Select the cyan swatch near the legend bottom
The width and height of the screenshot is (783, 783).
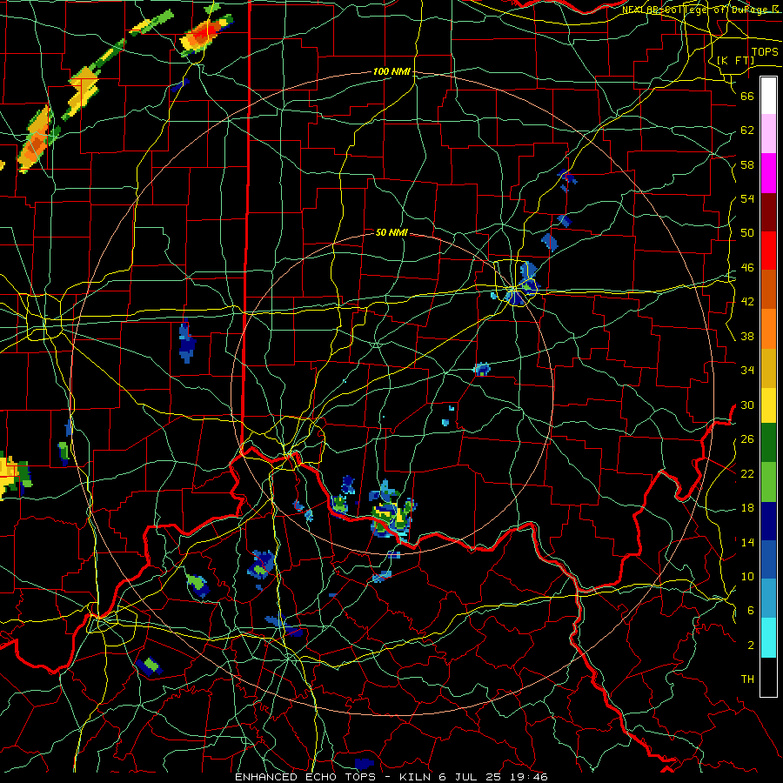tap(768, 638)
